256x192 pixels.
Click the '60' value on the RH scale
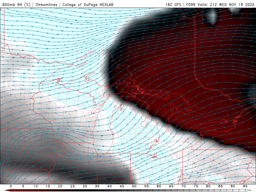[x=159, y=186]
